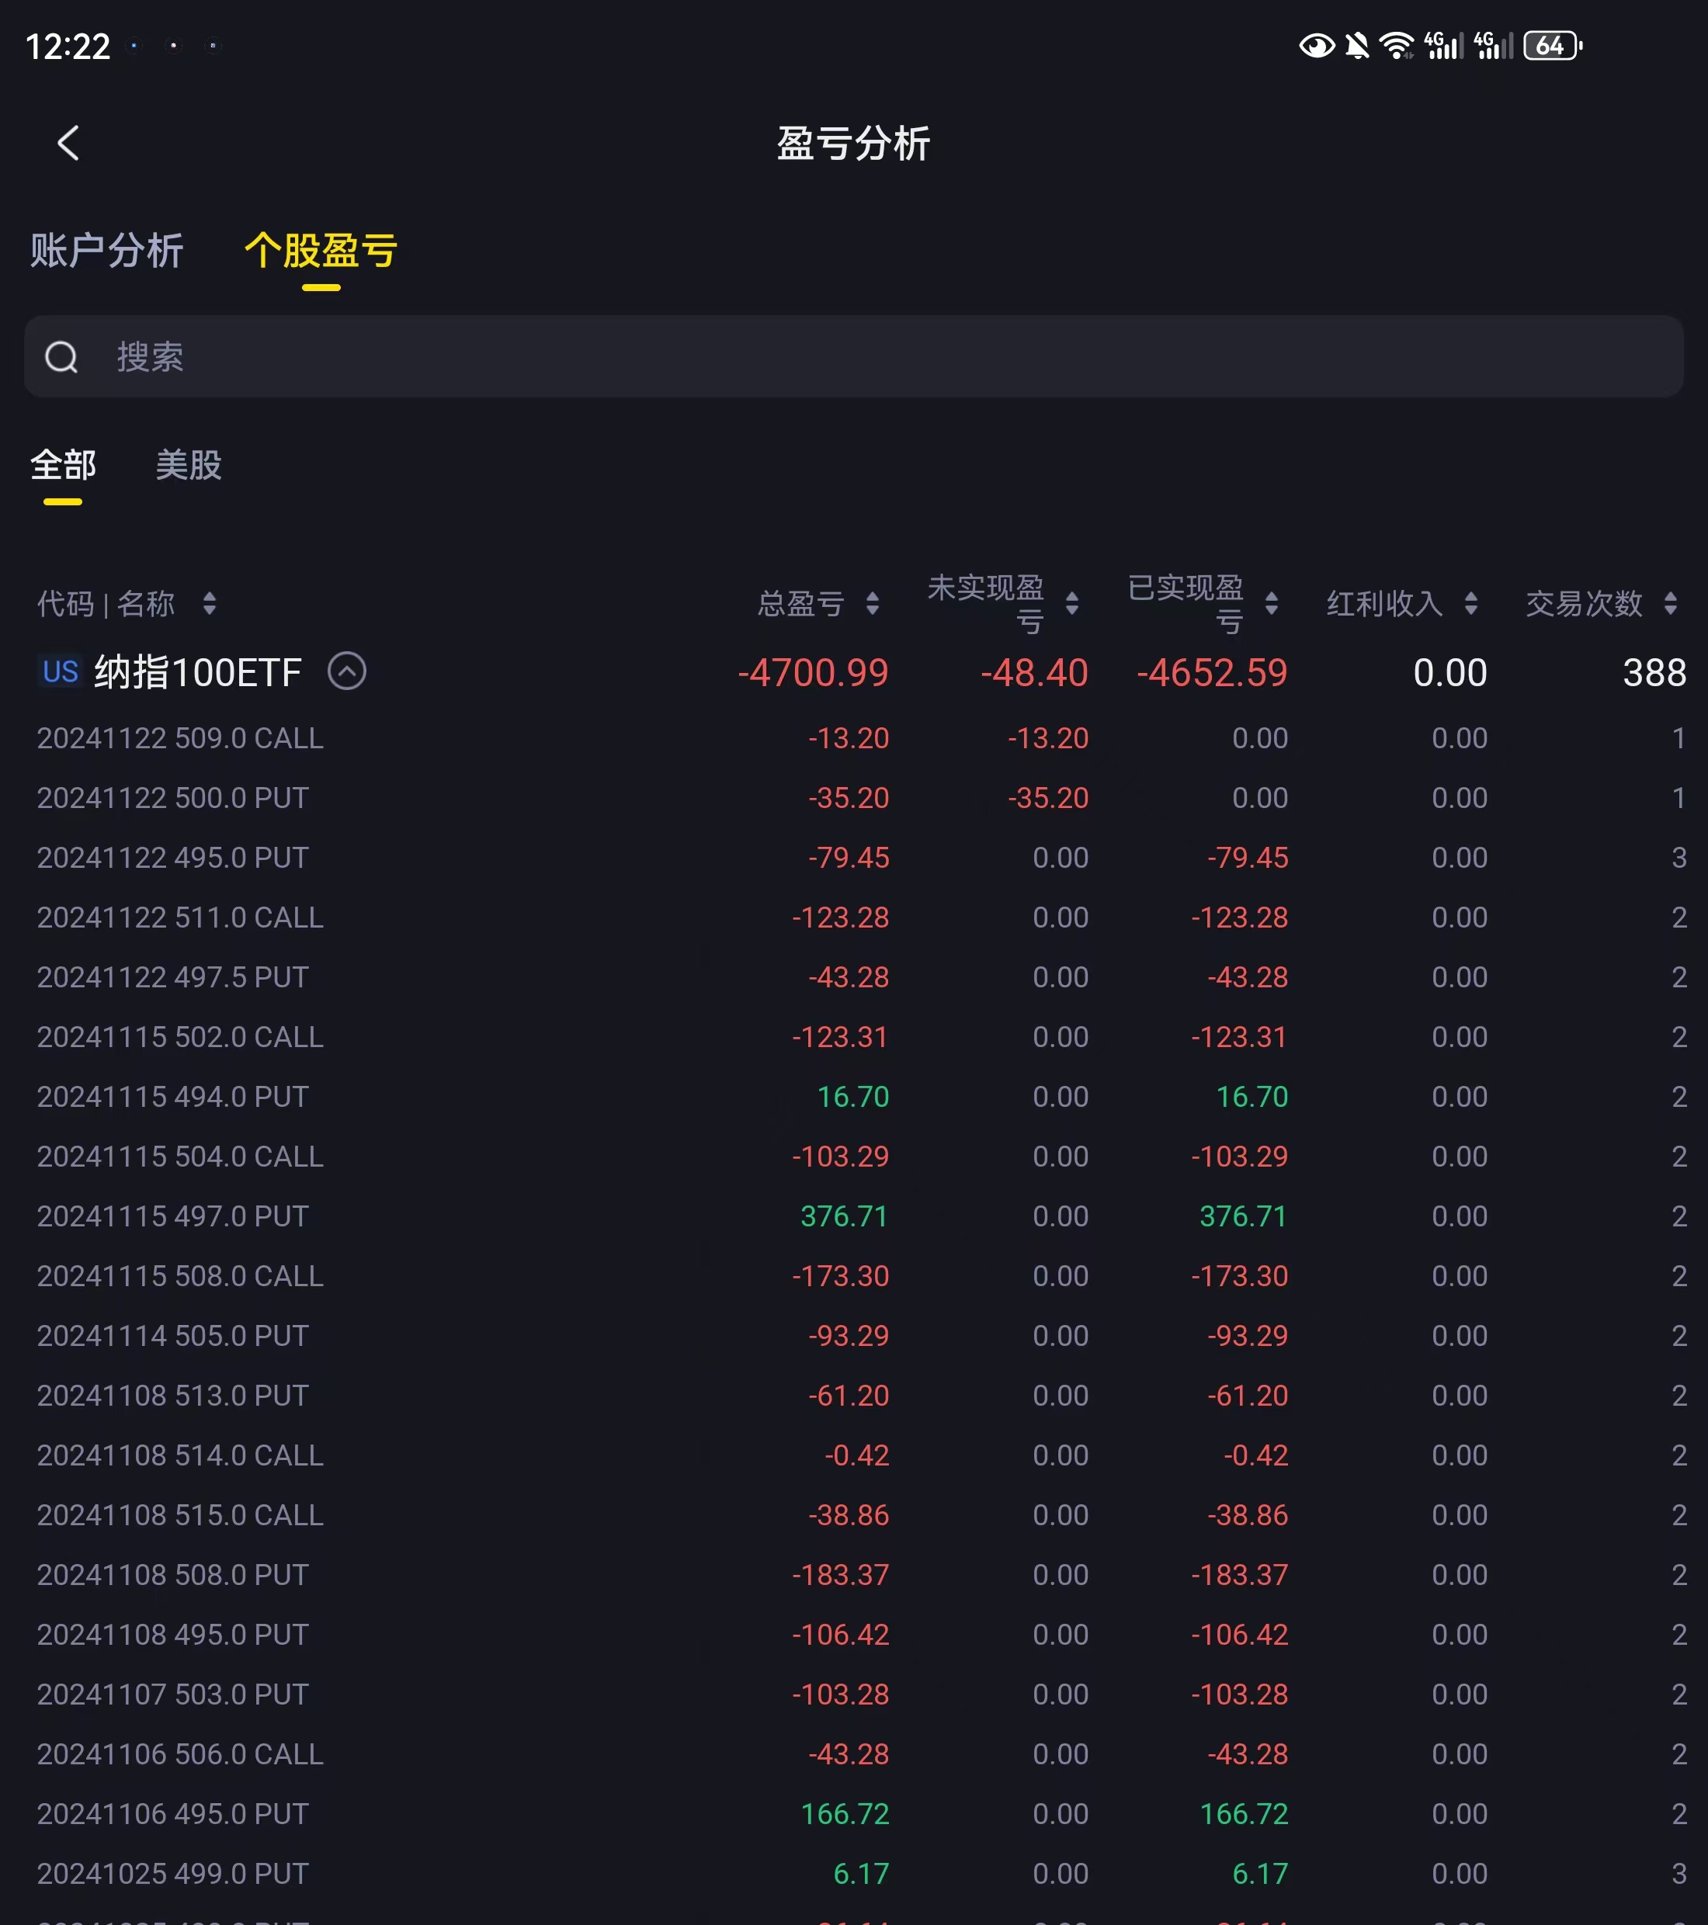Collapse the 纳指100ETF group chevron
The width and height of the screenshot is (1708, 1925).
347,671
